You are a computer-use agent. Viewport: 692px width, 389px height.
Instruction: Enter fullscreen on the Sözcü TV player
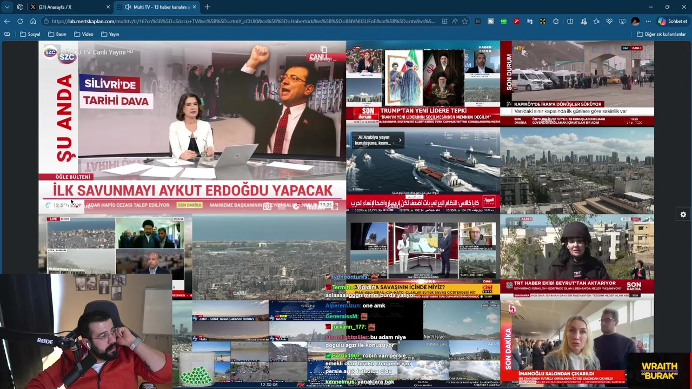(335, 206)
